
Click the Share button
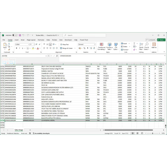[x=161, y=40]
